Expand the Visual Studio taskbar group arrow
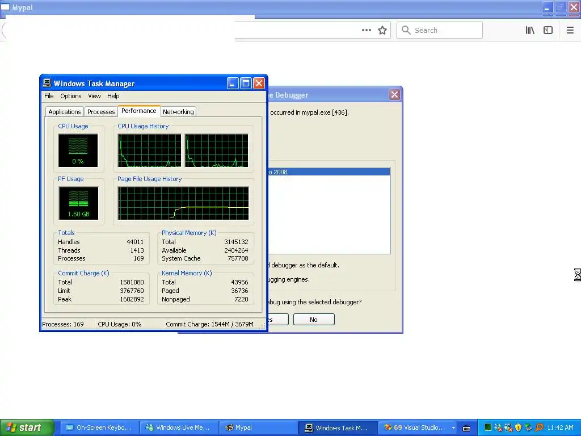Screen dimensions: 581x436 [x=453, y=428]
